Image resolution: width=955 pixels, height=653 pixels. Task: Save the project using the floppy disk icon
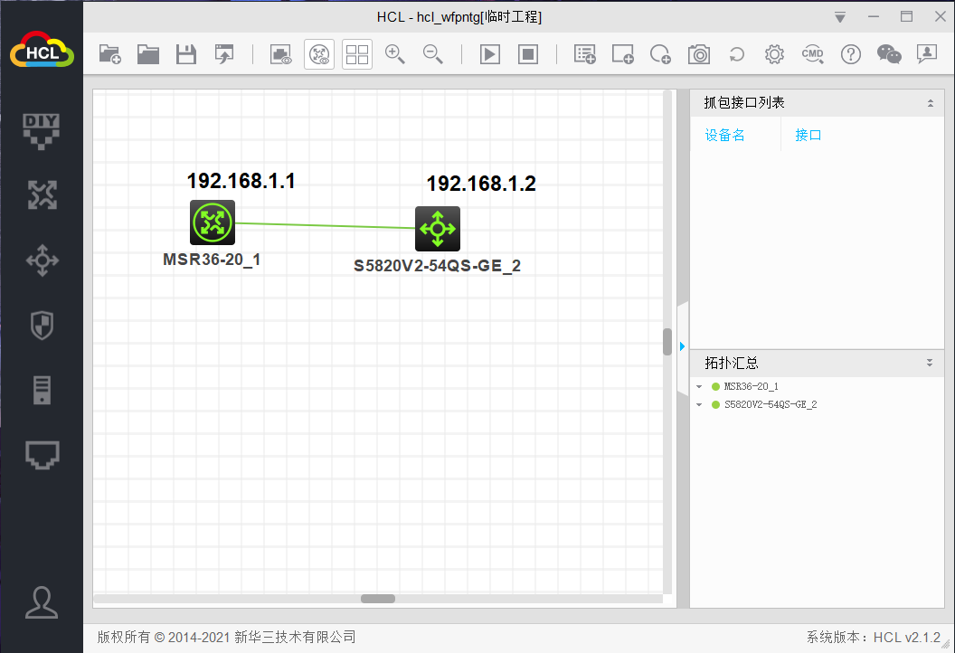185,54
